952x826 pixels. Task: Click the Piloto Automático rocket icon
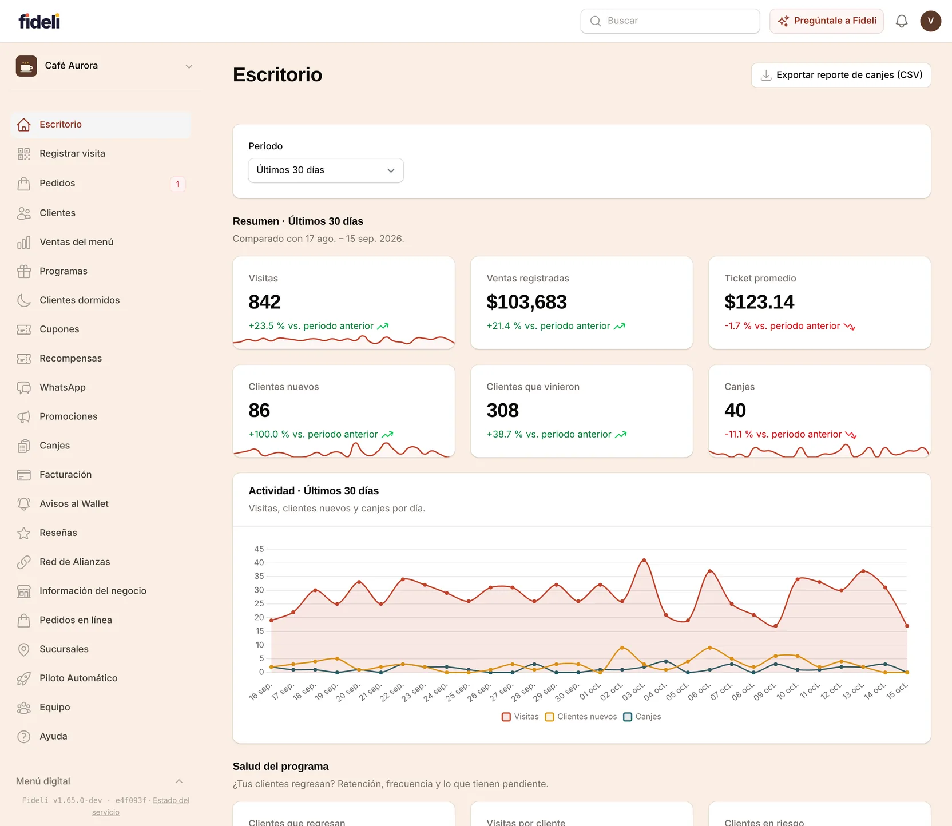[x=23, y=679]
